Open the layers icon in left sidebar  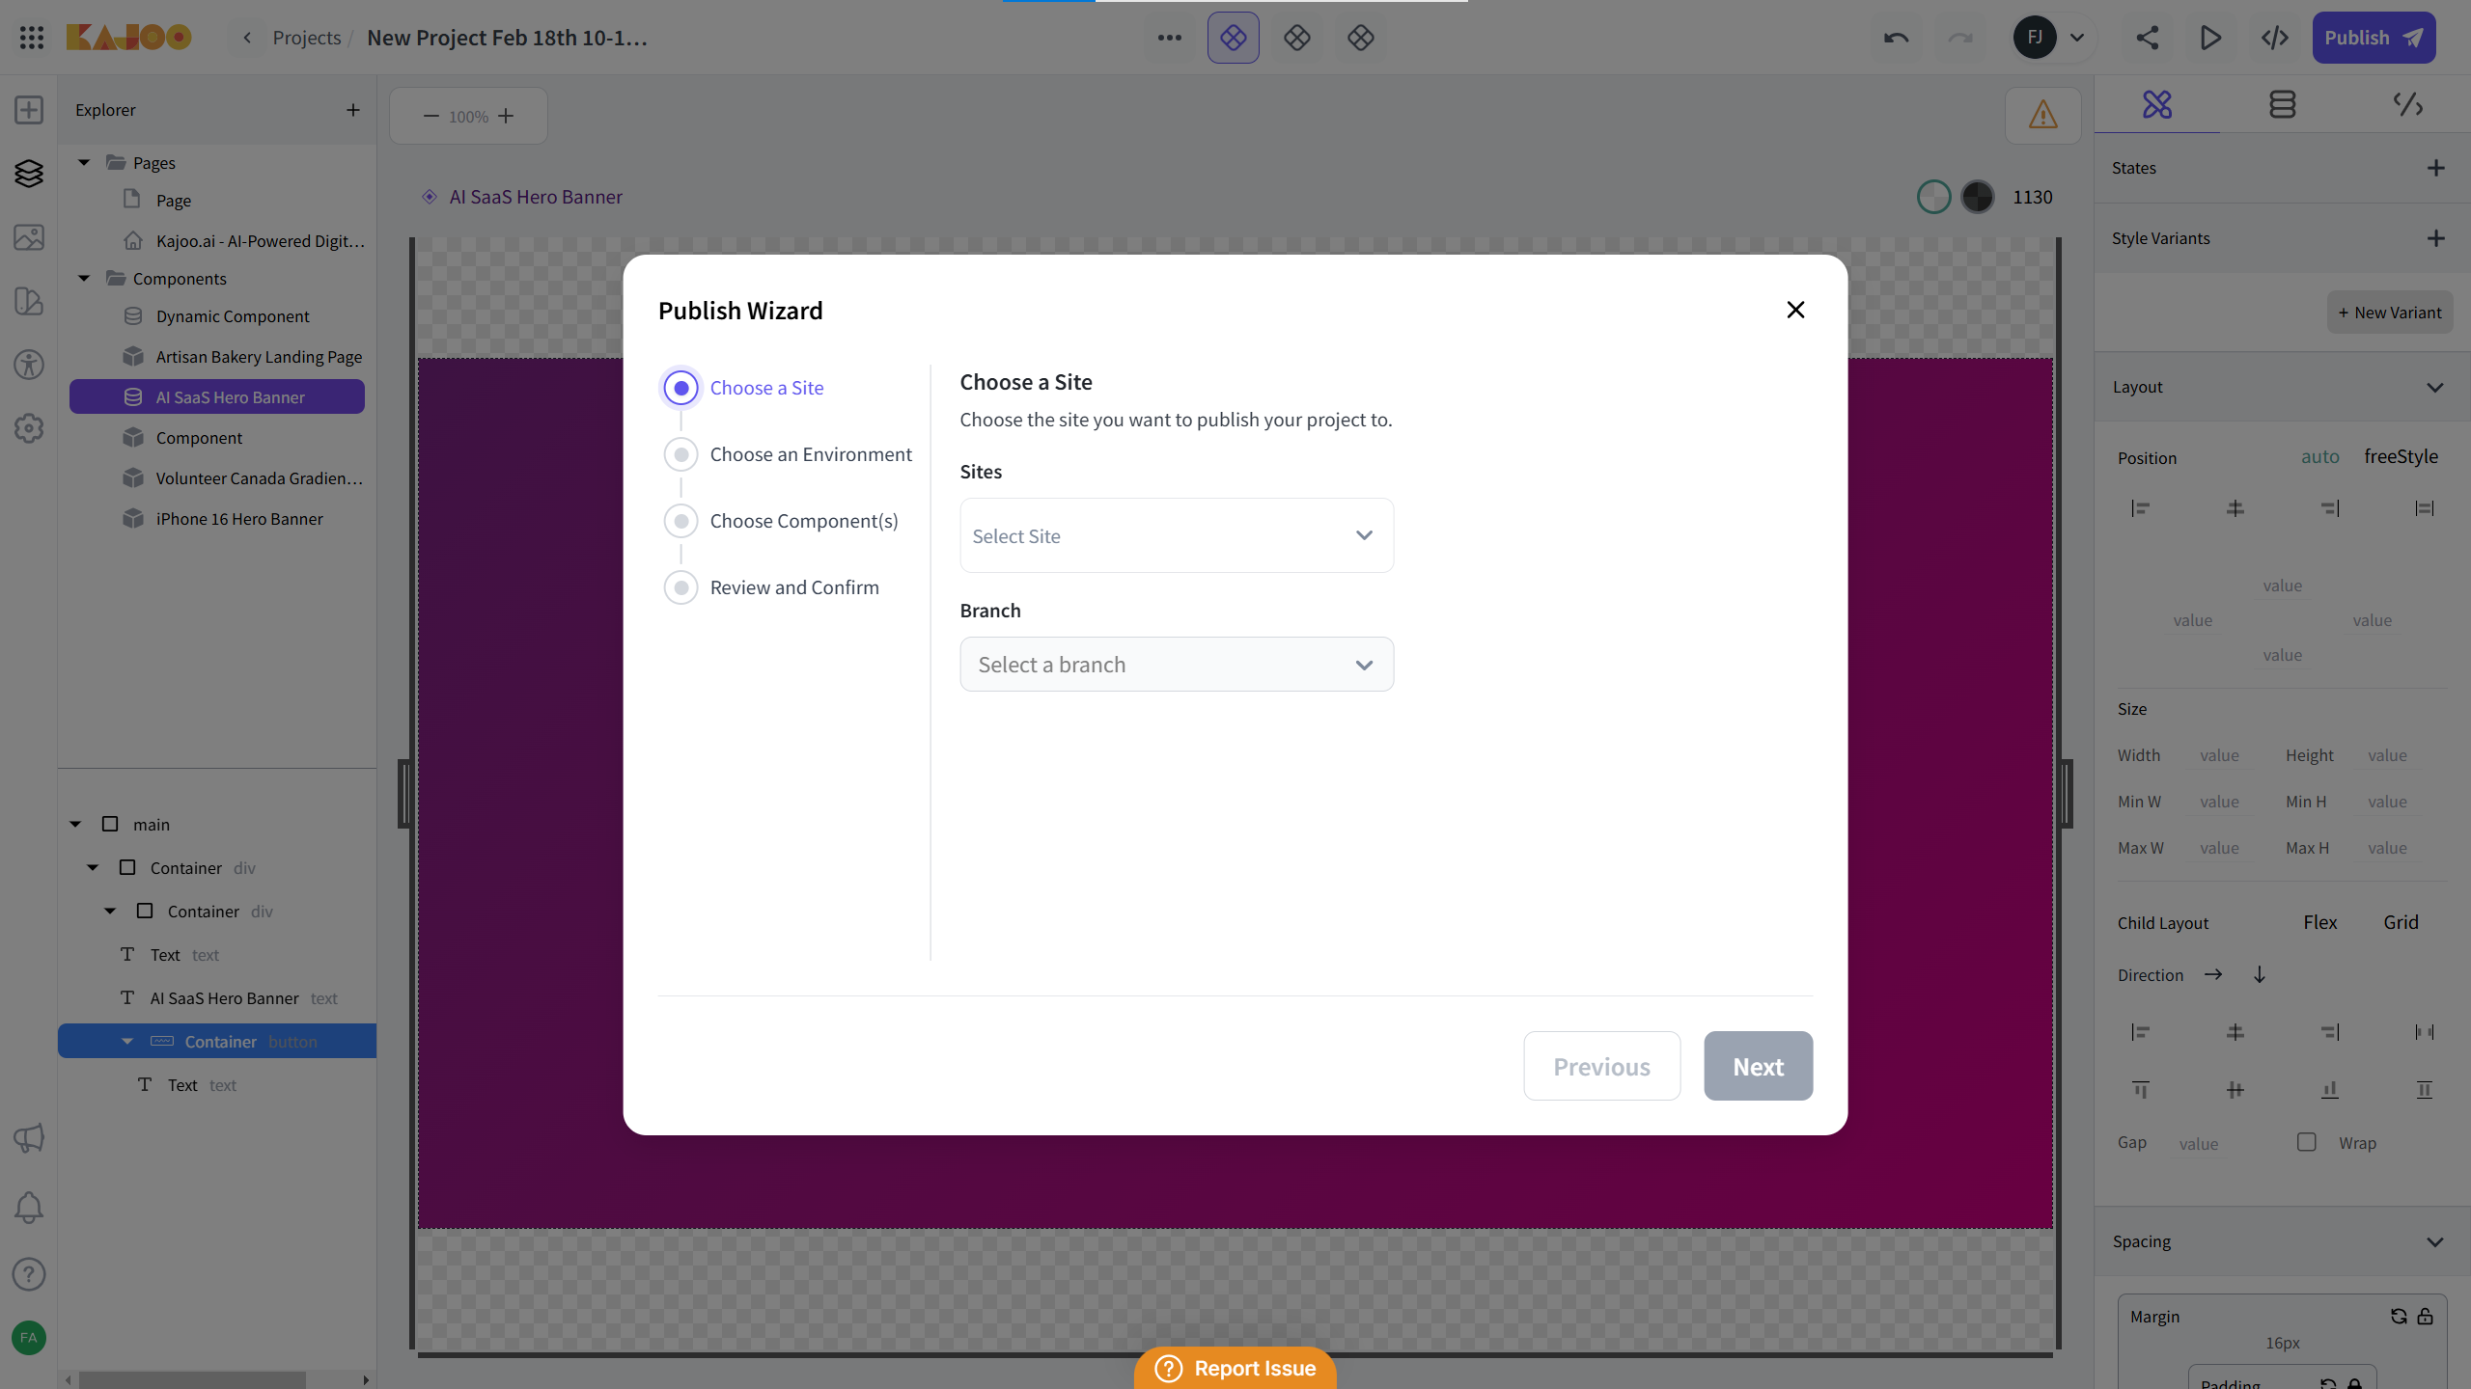29,174
